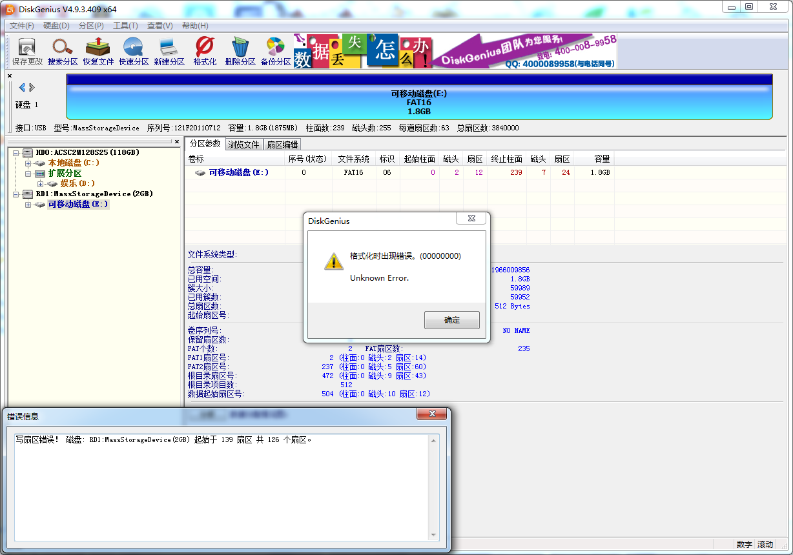Go to previous disk with left arrow
This screenshot has height=555, width=793.
click(22, 87)
